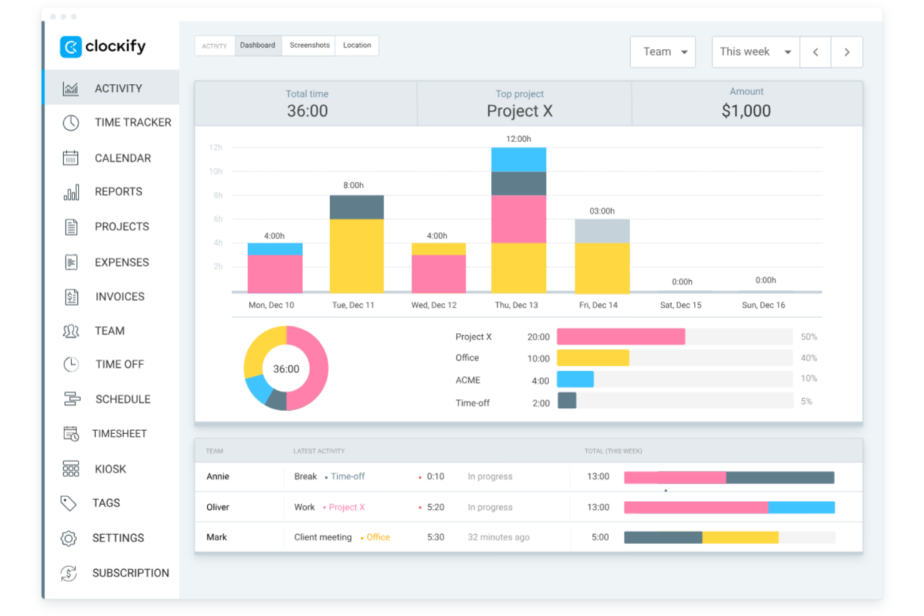Click the Reports bar-chart icon
This screenshot has width=924, height=616.
pos(71,192)
